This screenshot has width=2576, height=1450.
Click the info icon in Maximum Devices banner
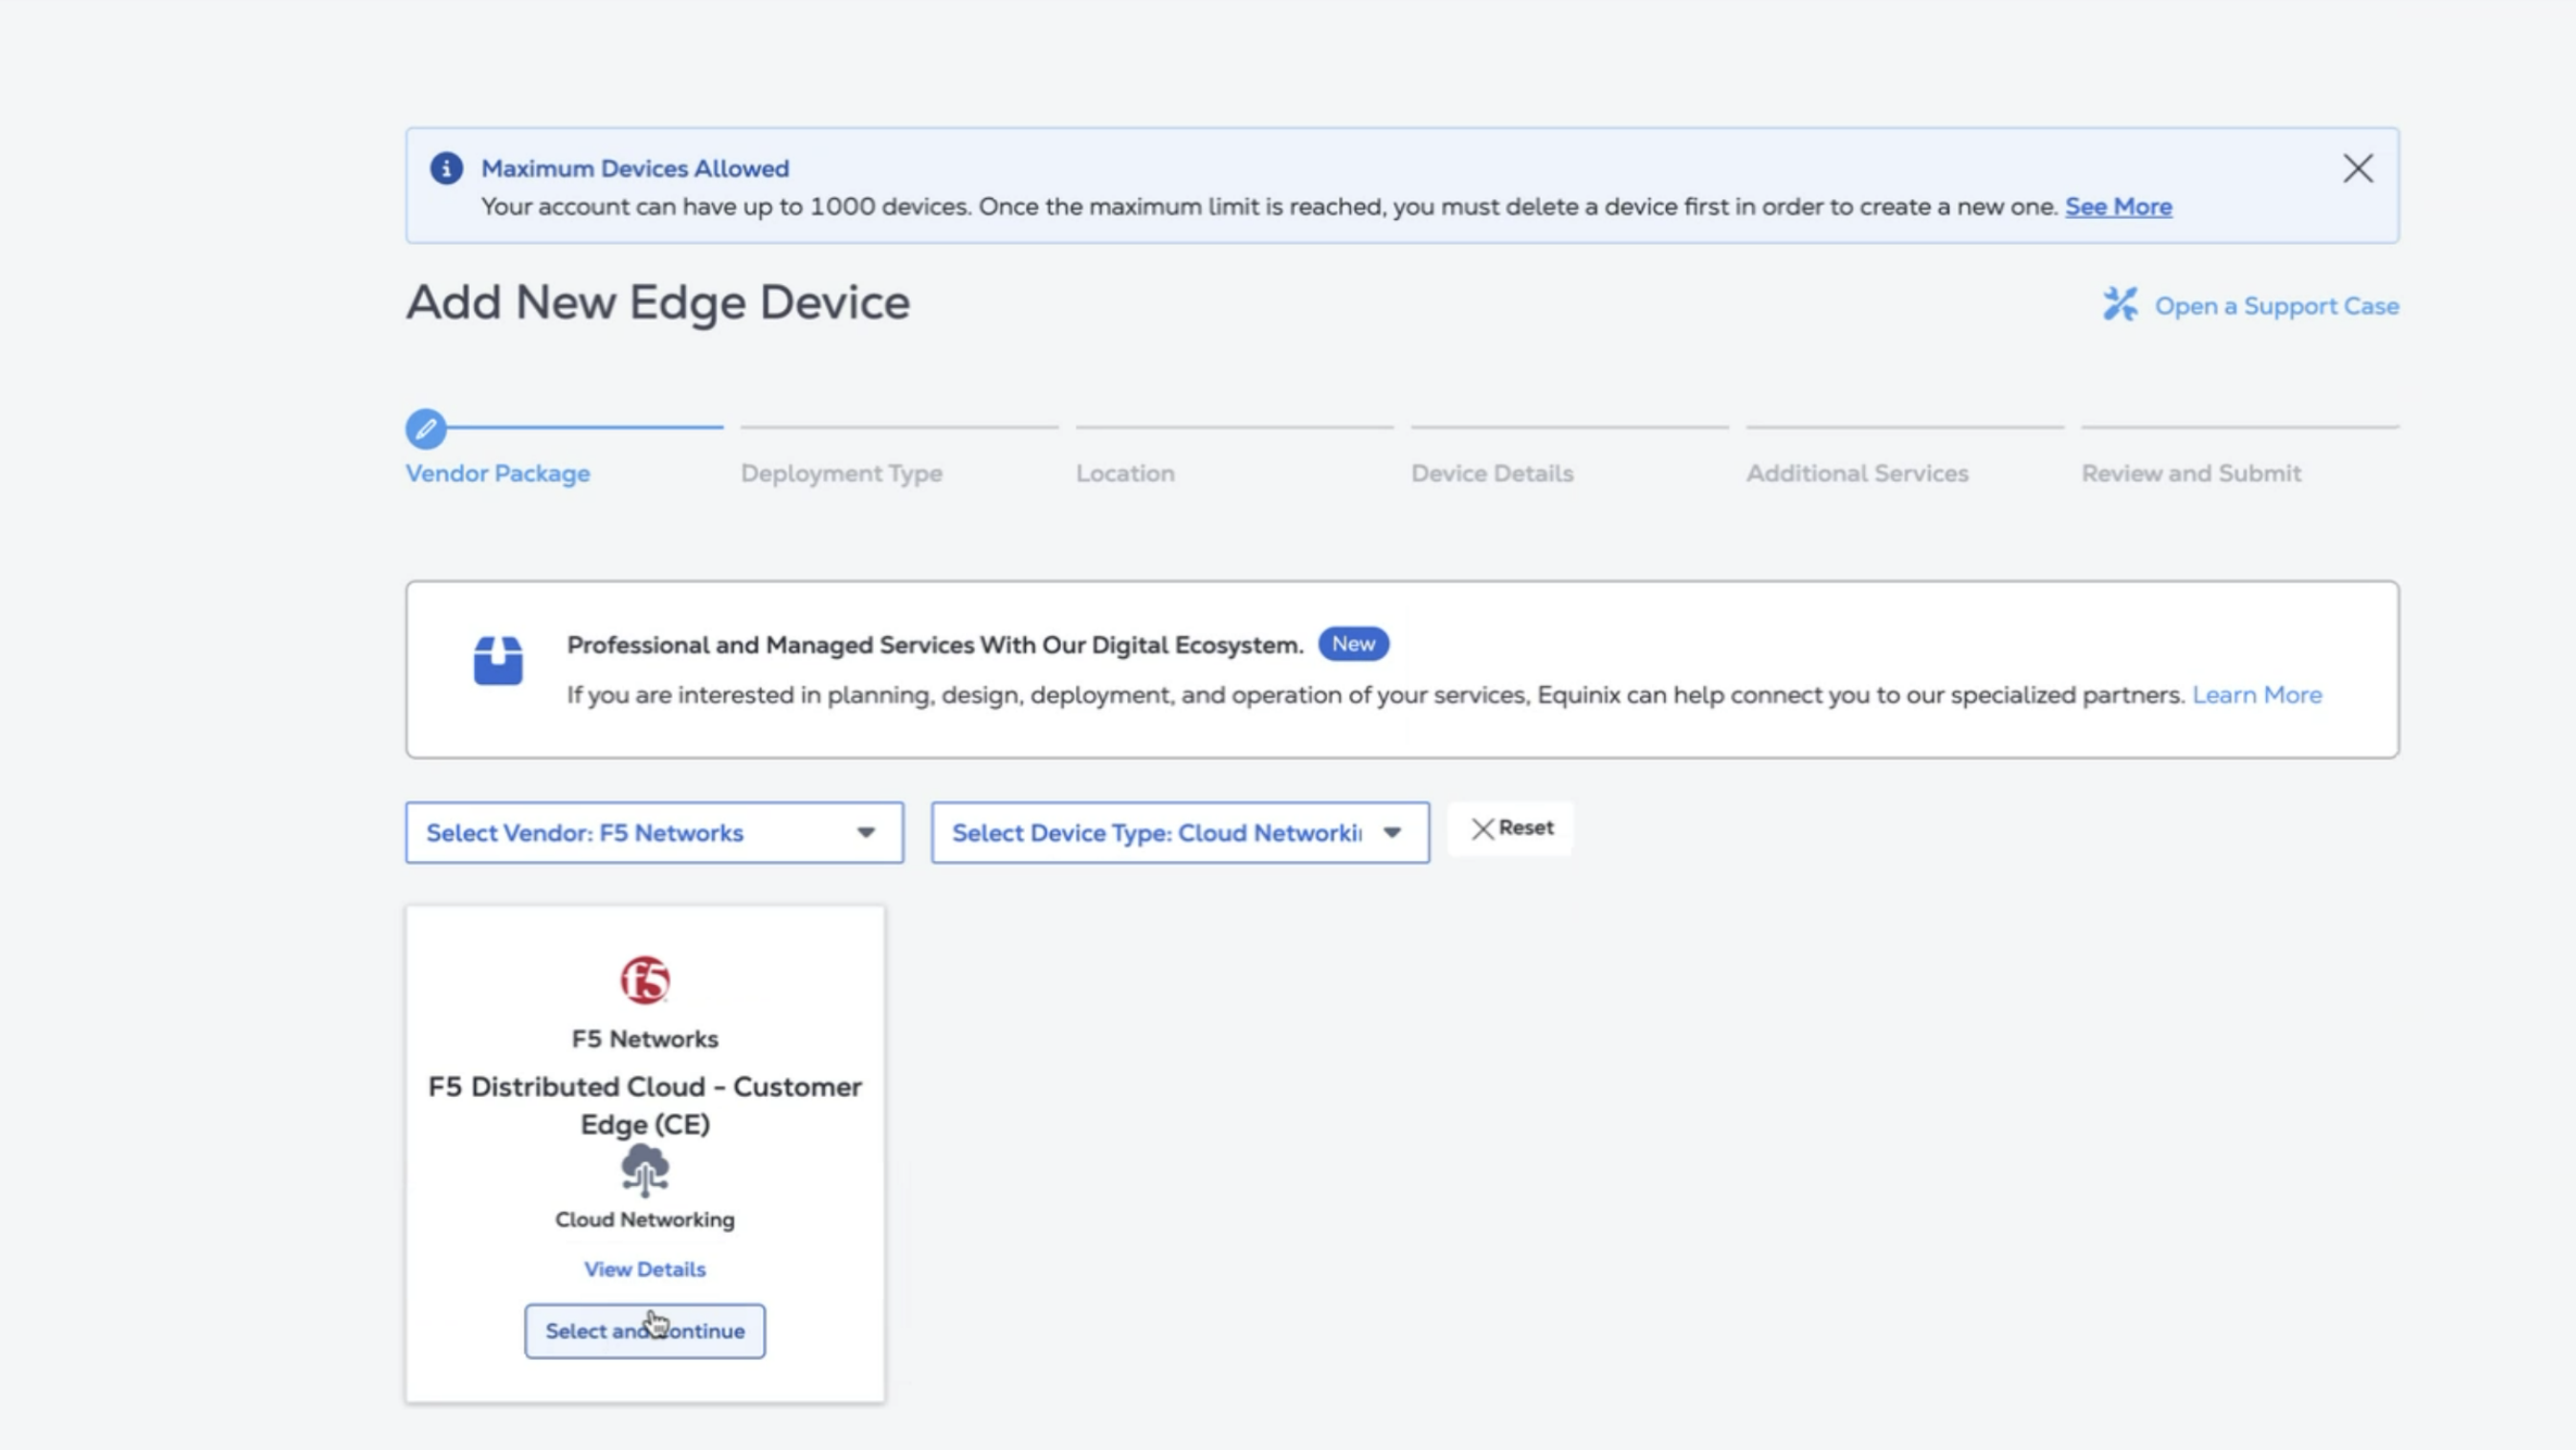(x=446, y=168)
